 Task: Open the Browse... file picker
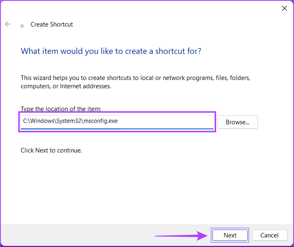click(238, 122)
